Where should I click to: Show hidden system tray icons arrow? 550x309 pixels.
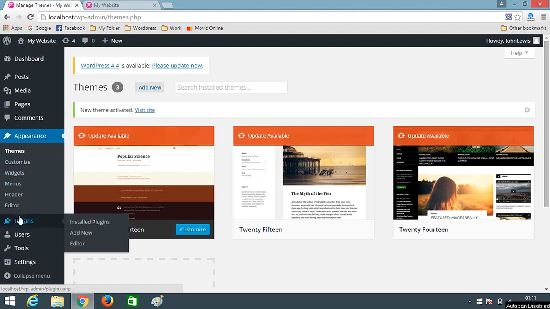tap(470, 301)
